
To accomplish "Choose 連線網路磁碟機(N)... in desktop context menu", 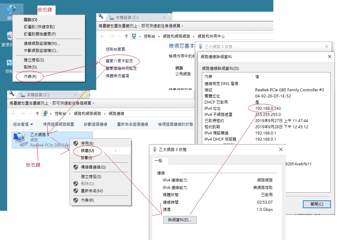I will click(42, 44).
